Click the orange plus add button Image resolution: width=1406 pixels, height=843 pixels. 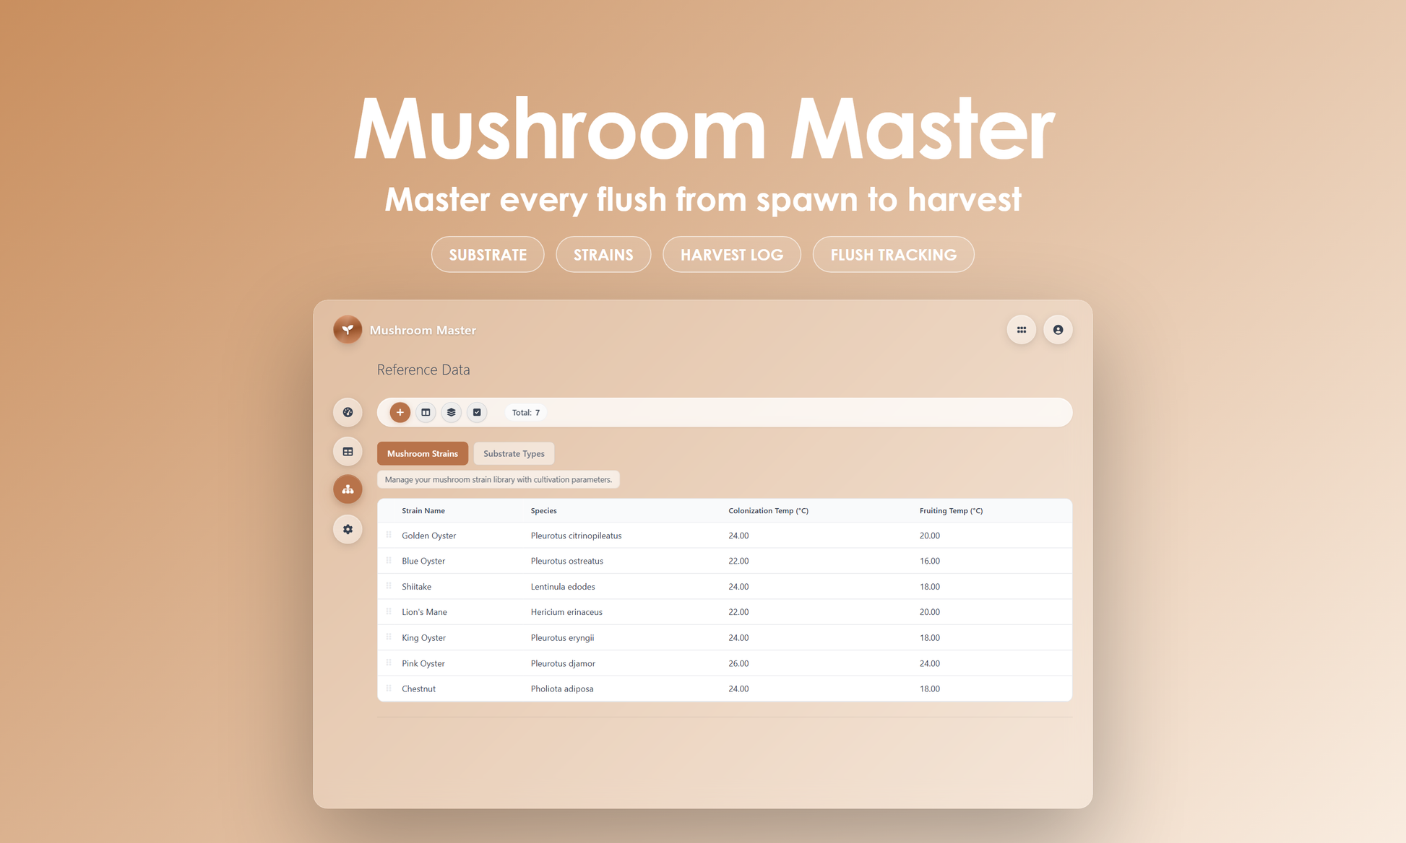400,412
